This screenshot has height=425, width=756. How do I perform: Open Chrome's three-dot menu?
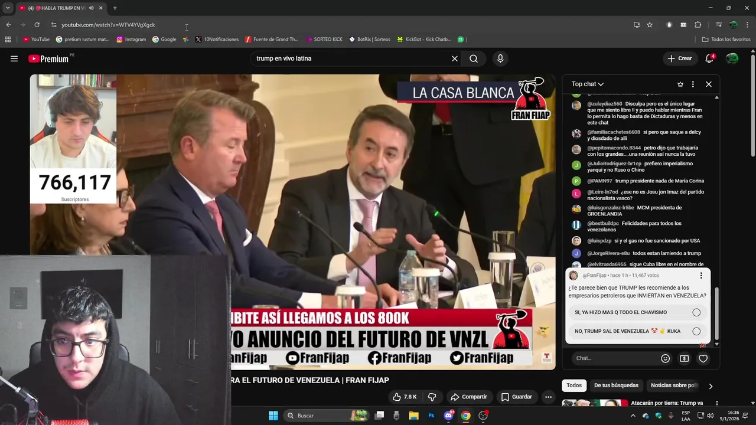(747, 25)
